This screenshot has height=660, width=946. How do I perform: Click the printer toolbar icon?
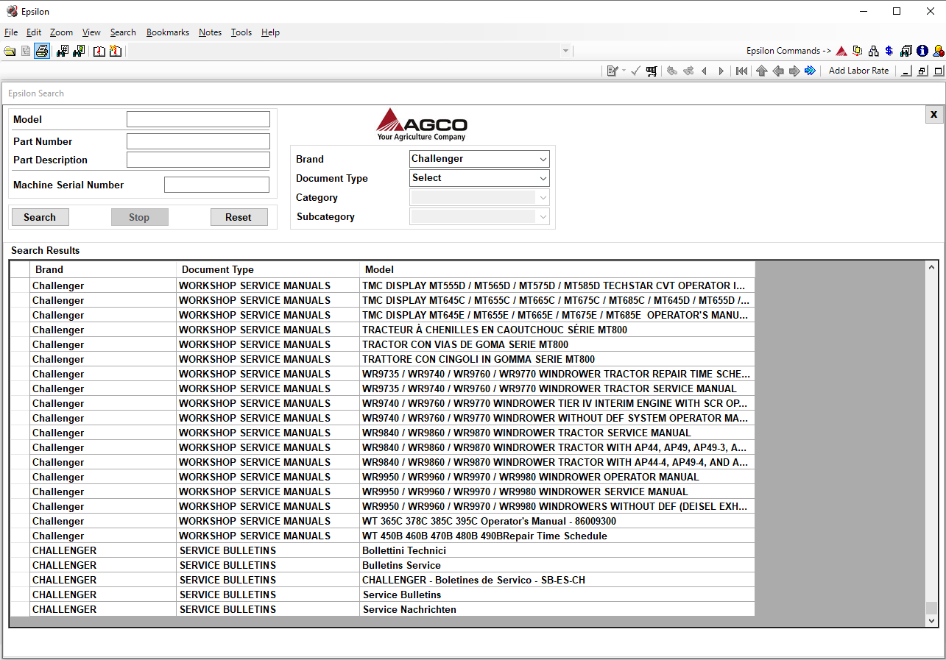42,51
